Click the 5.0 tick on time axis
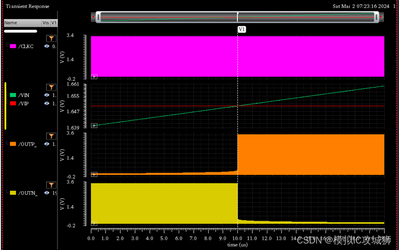Viewport: 399px width, 250px height. (164, 239)
